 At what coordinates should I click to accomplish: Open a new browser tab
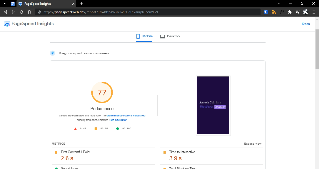coord(82,4)
